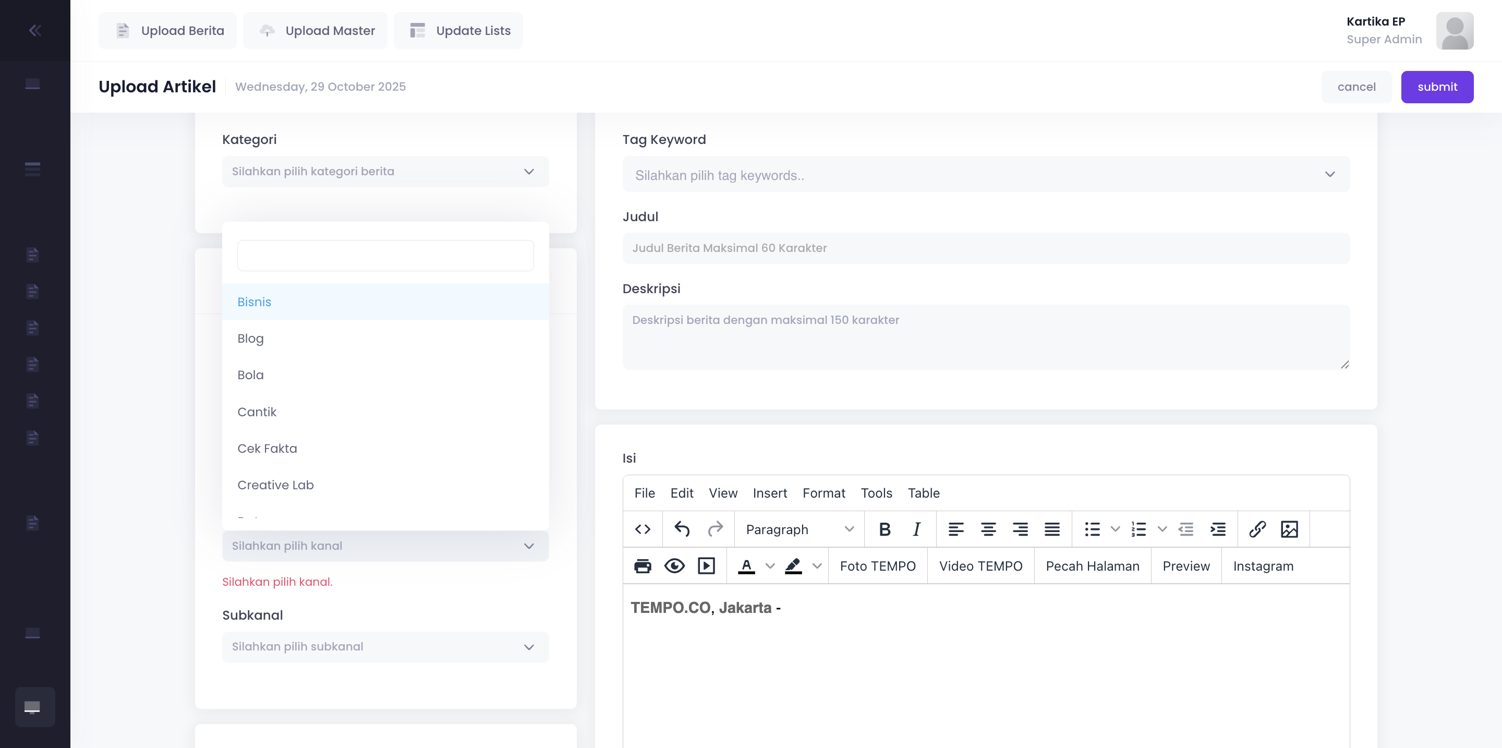Click the undo arrow in editor toolbar
1502x748 pixels.
[682, 529]
